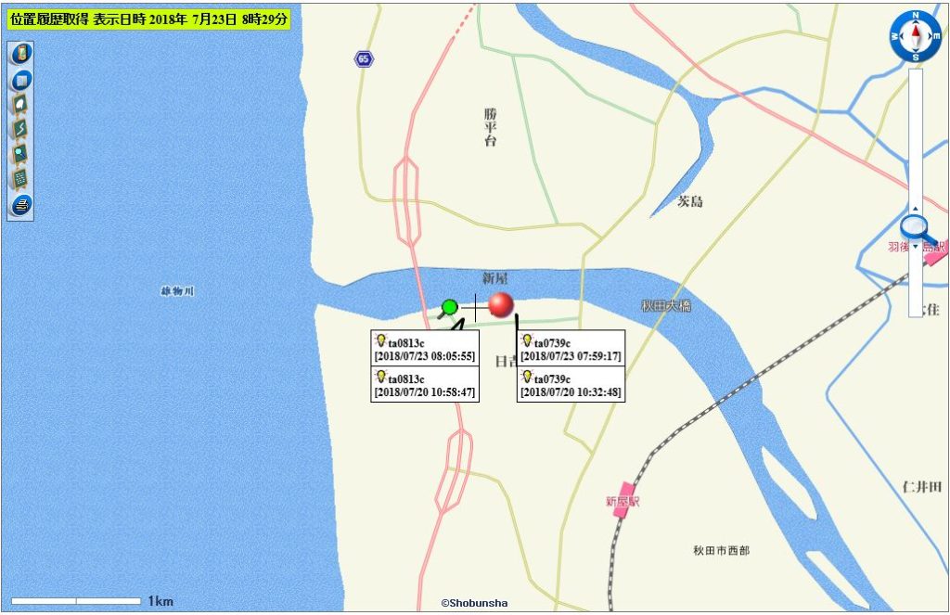
Task: Click the zoom-in up arrow on slider
Action: coord(916,209)
